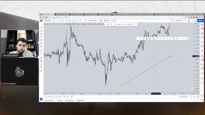Select last icon in favorites toolbar
This screenshot has width=205, height=115.
[187, 39]
